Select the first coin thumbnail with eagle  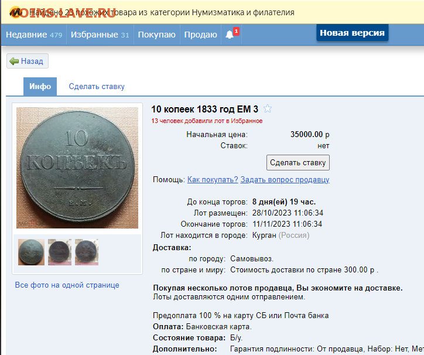pyautogui.click(x=32, y=252)
